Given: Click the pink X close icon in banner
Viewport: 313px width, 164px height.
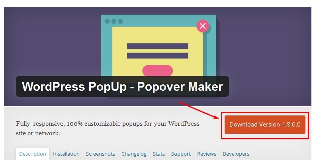Looking at the screenshot, I should pos(203,26).
